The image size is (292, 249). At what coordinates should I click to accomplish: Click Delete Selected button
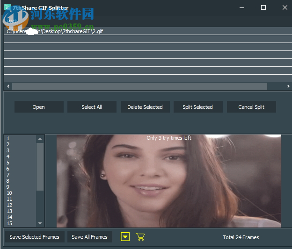(145, 107)
